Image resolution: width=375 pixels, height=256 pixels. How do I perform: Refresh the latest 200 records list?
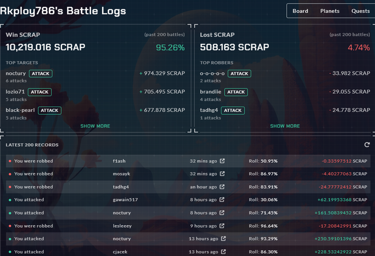(x=367, y=145)
